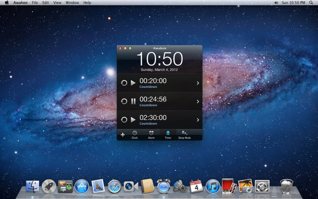Open iCal calendar showing 4

pos(196,186)
